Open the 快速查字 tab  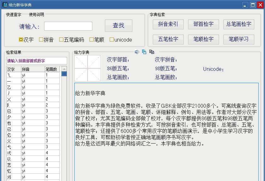point(14,14)
